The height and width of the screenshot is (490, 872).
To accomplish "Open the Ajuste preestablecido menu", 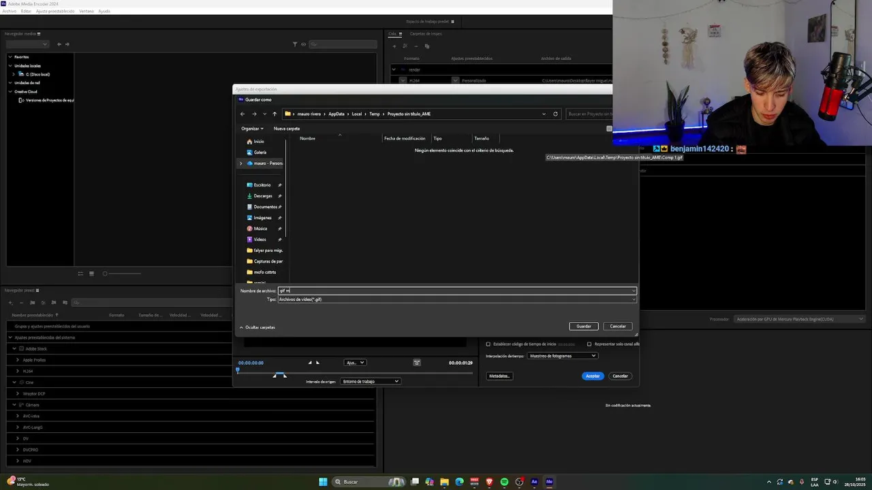I will tap(55, 12).
